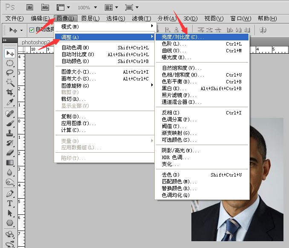This screenshot has width=289, height=248.
Task: Click the photoshop2 document tab
Action: pos(36,42)
